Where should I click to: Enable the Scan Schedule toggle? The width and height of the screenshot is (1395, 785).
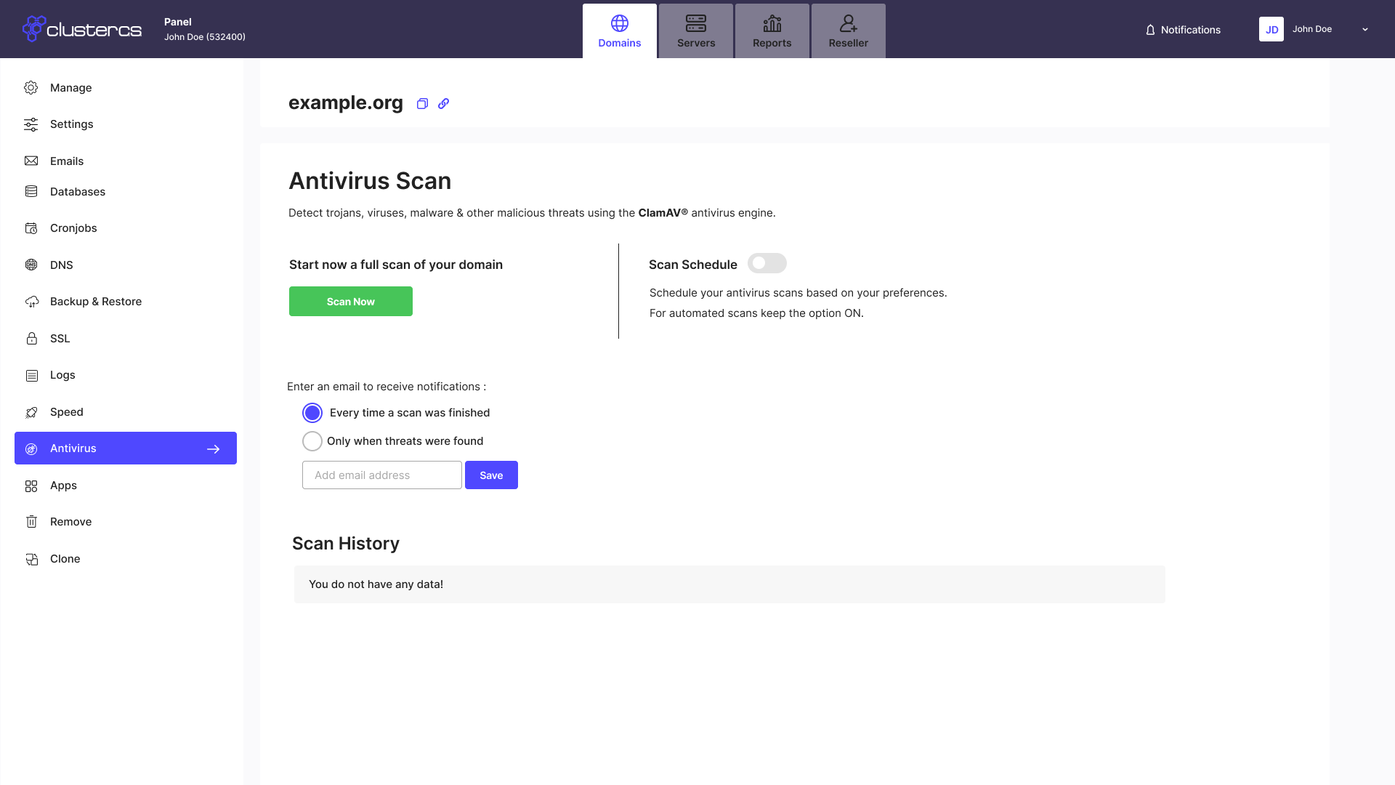point(767,263)
